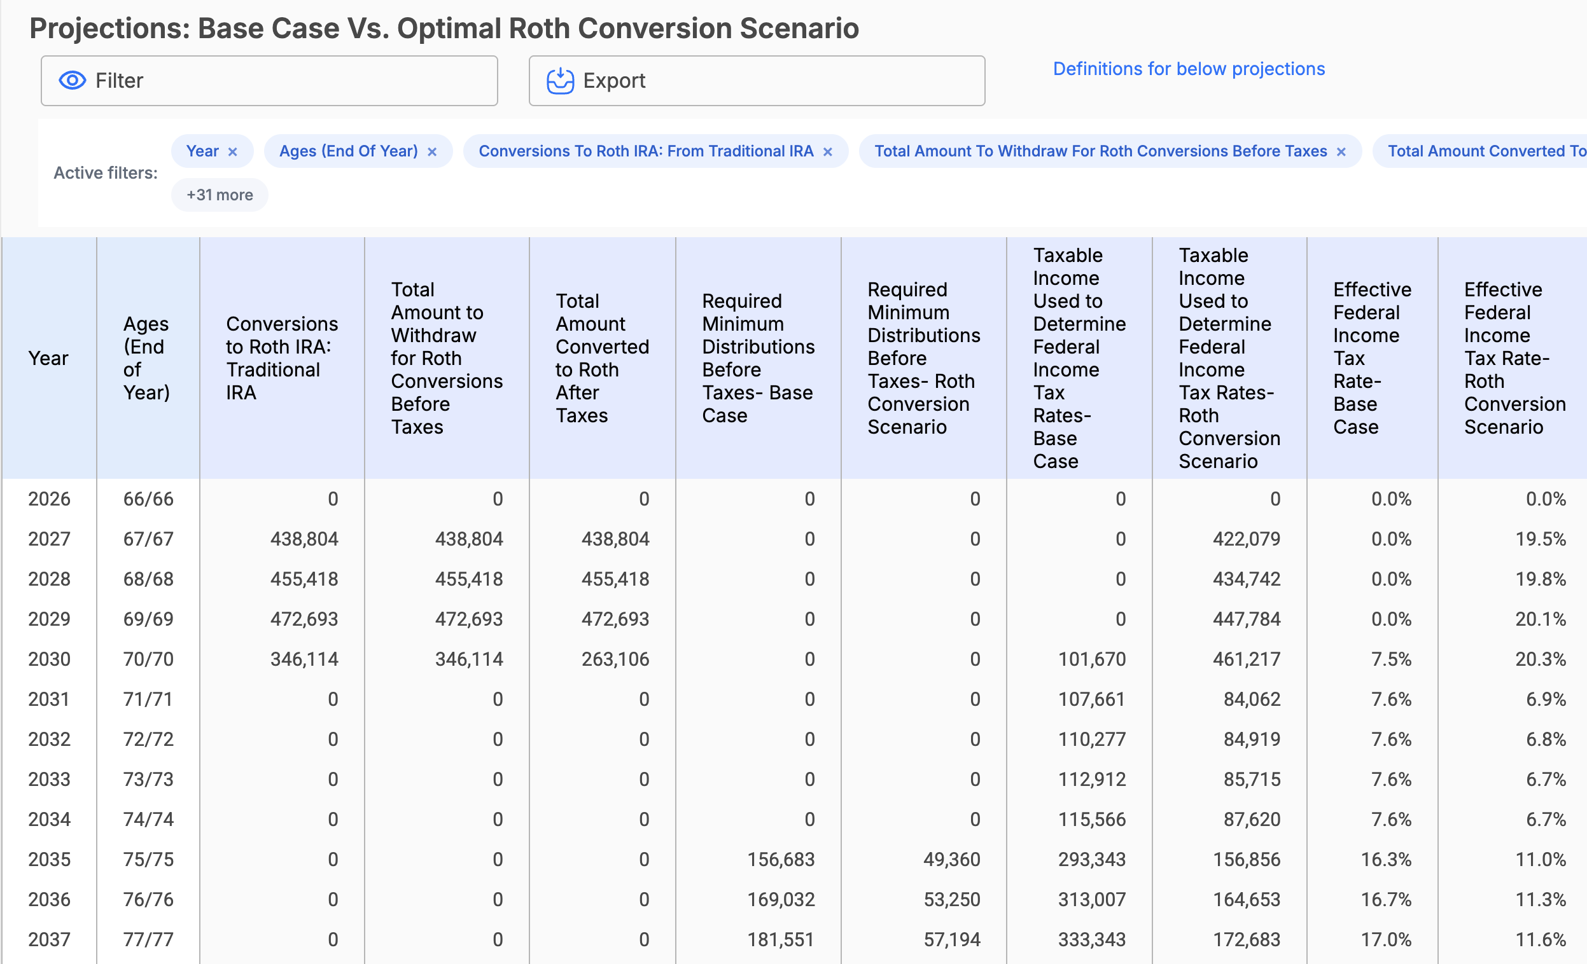This screenshot has width=1587, height=964.
Task: Select the Year filter chip label
Action: (202, 151)
